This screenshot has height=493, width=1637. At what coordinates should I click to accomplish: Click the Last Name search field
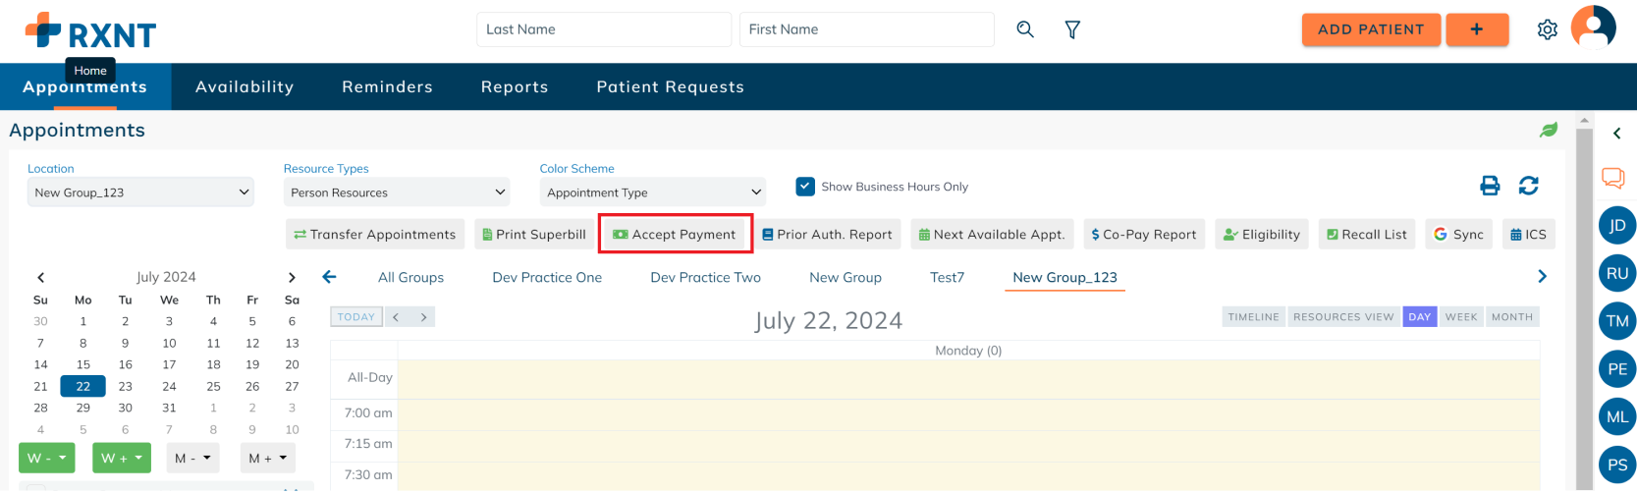(603, 29)
